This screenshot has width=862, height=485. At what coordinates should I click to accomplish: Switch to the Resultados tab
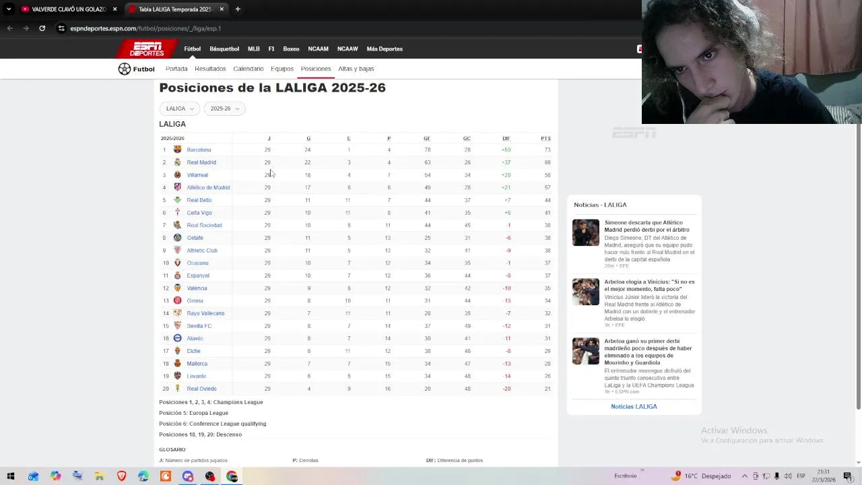[x=210, y=69]
